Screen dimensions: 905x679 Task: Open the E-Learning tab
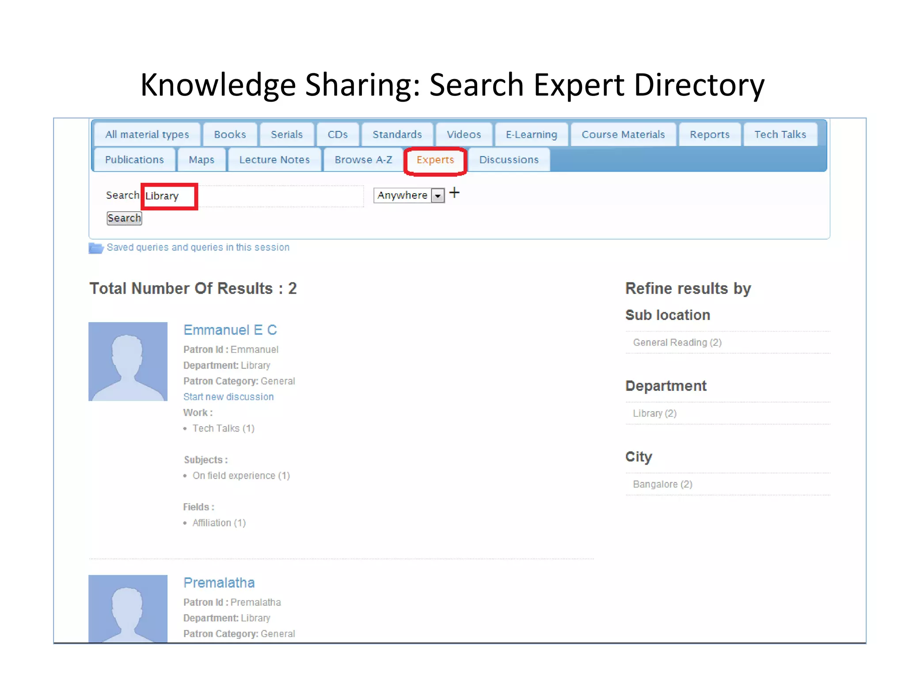point(531,134)
